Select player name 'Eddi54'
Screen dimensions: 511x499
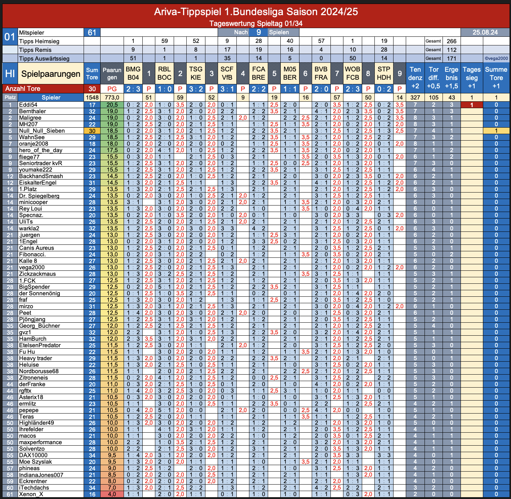tap(28, 105)
